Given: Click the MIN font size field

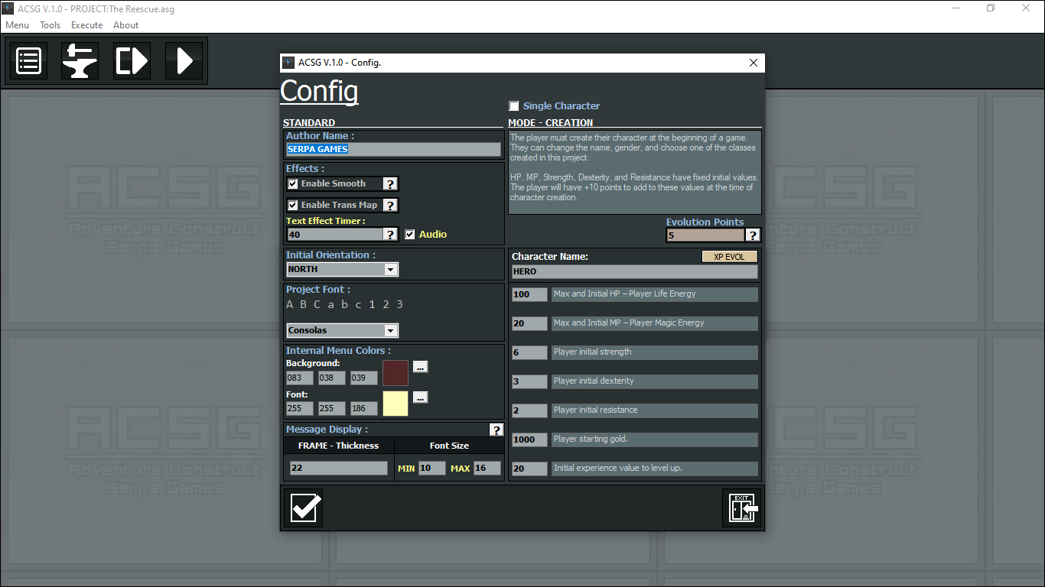Looking at the screenshot, I should coord(431,468).
